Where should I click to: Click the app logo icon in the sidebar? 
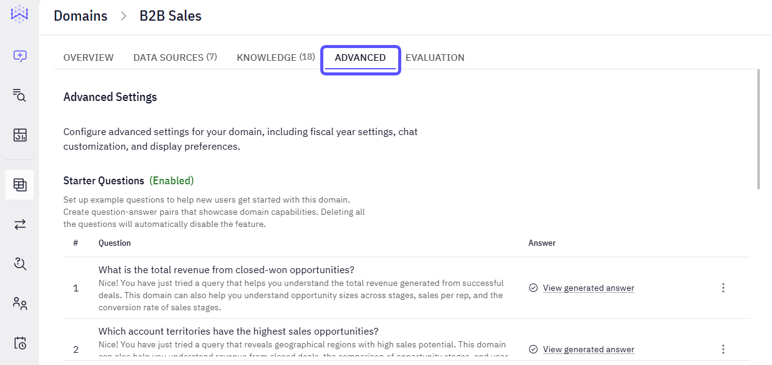[19, 14]
